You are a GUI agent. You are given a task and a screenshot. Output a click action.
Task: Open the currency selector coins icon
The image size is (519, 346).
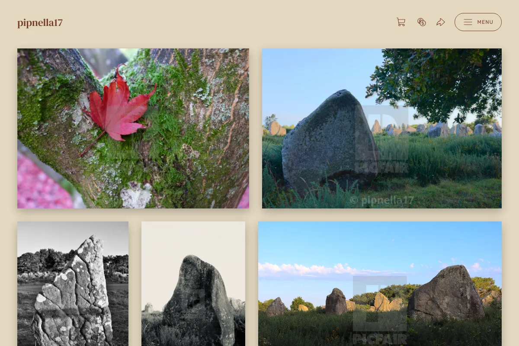click(x=422, y=22)
